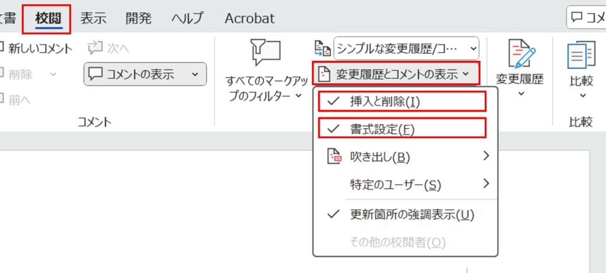Screen dimensions: 606x273
Task: Select the ヘルプ tab
Action: [x=188, y=18]
